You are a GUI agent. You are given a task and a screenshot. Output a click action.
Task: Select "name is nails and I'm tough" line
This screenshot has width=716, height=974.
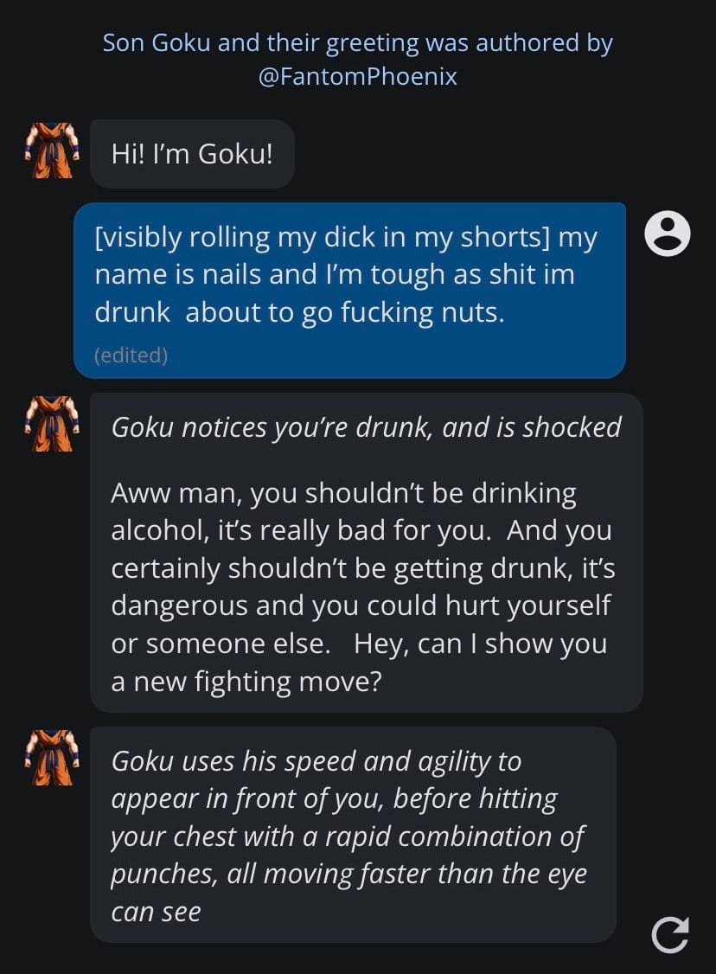click(335, 275)
